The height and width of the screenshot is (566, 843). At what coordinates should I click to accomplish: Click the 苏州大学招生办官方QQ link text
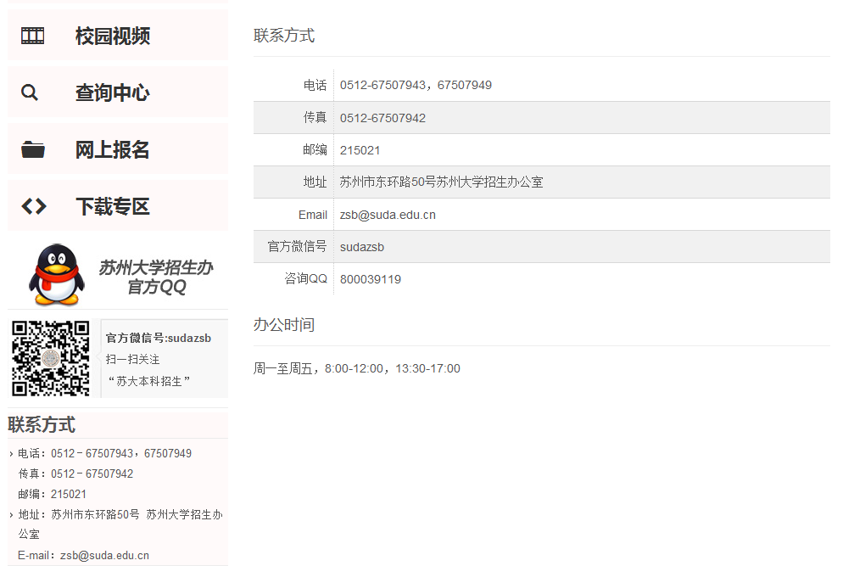(156, 277)
